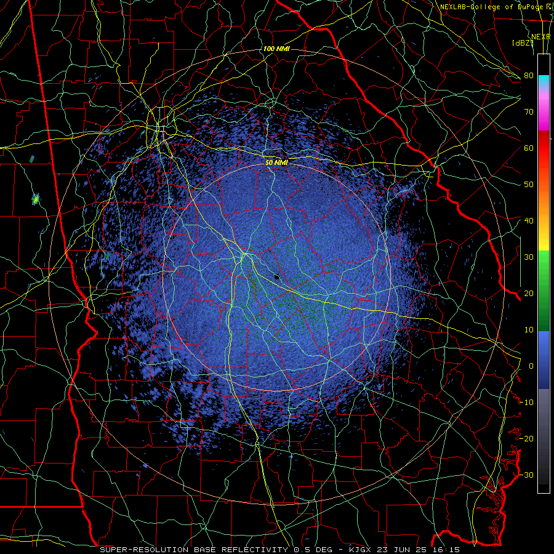Click the 20 value on dBZ scale
The height and width of the screenshot is (554, 554).
click(x=529, y=293)
